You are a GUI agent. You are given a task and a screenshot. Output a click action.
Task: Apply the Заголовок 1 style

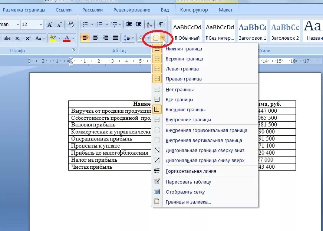tap(252, 31)
